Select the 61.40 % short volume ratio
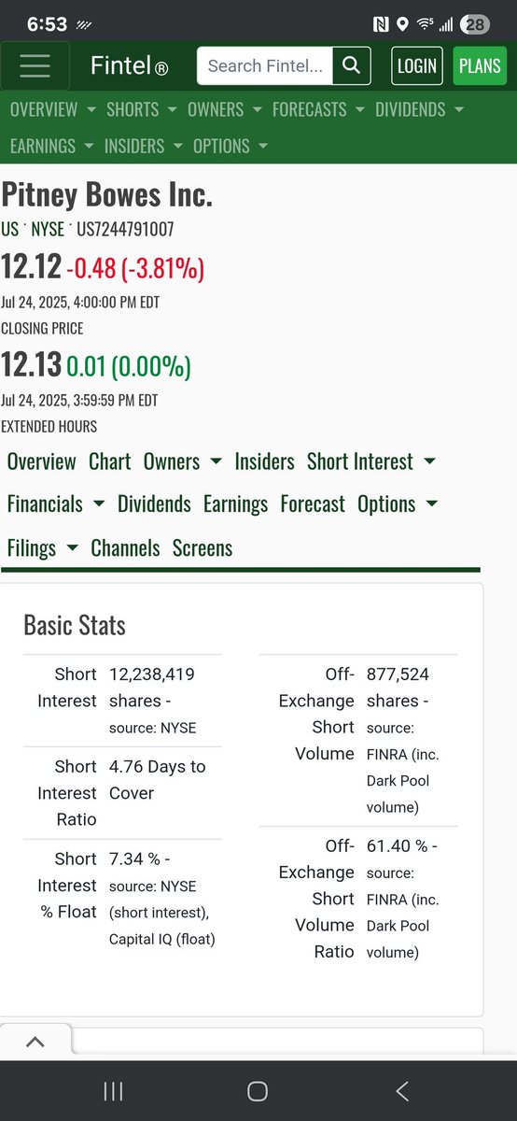 click(x=398, y=845)
